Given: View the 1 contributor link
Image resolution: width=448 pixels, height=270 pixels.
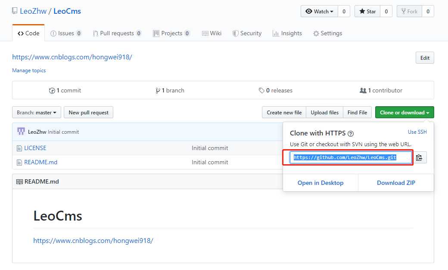Looking at the screenshot, I should point(381,90).
